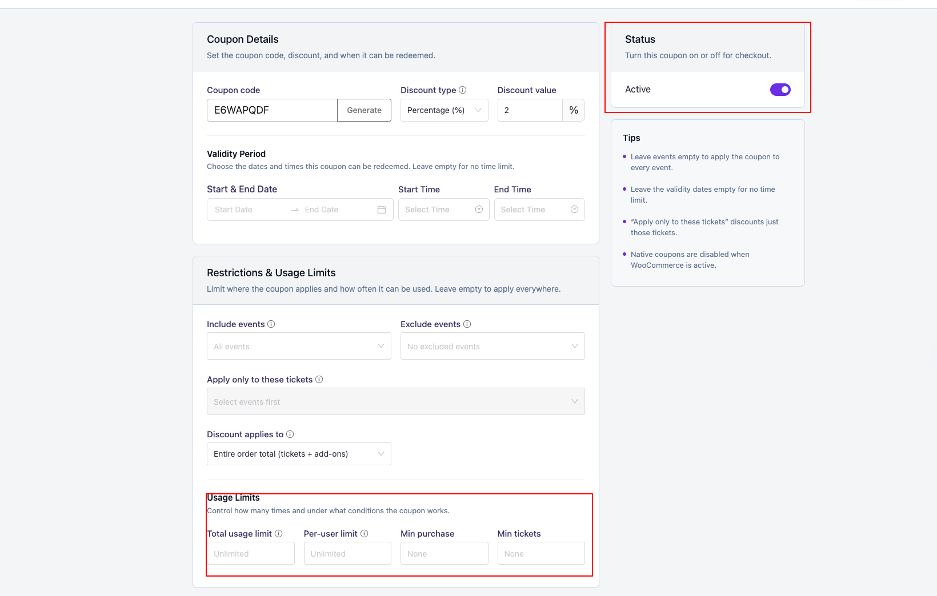Image resolution: width=937 pixels, height=596 pixels.
Task: Open the Discount type Percentage dropdown
Action: click(445, 110)
